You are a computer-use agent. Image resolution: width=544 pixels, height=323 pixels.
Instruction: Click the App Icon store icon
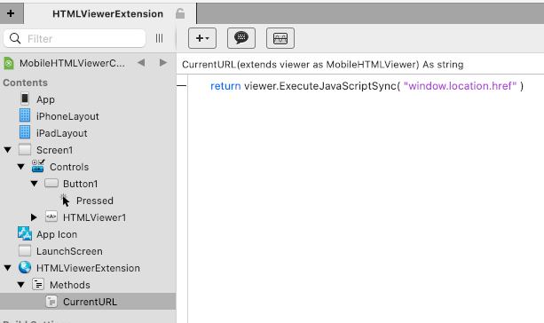(25, 234)
